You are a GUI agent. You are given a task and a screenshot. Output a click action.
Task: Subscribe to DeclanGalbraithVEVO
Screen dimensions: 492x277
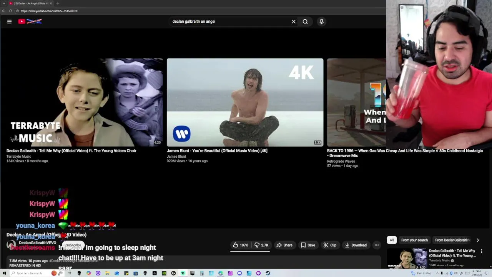click(x=73, y=245)
